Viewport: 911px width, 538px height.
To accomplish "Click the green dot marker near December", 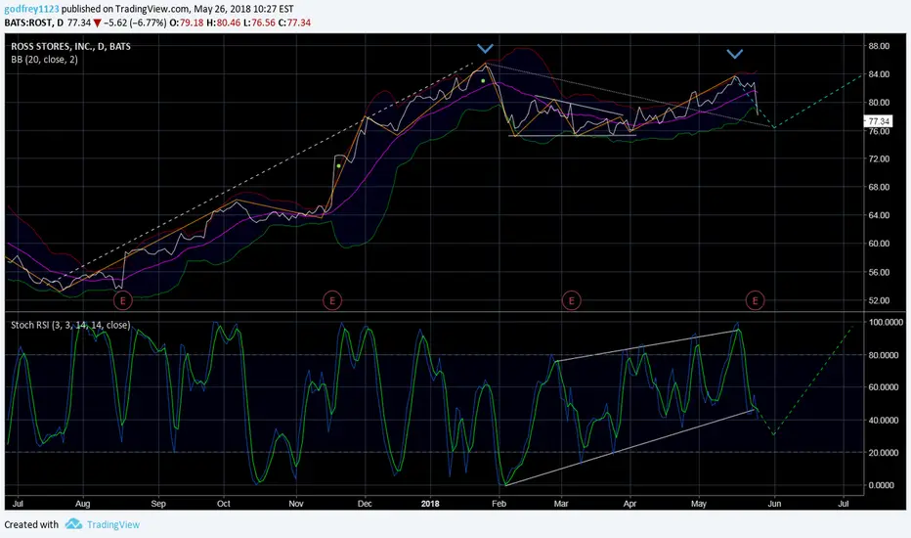I will 339,166.
